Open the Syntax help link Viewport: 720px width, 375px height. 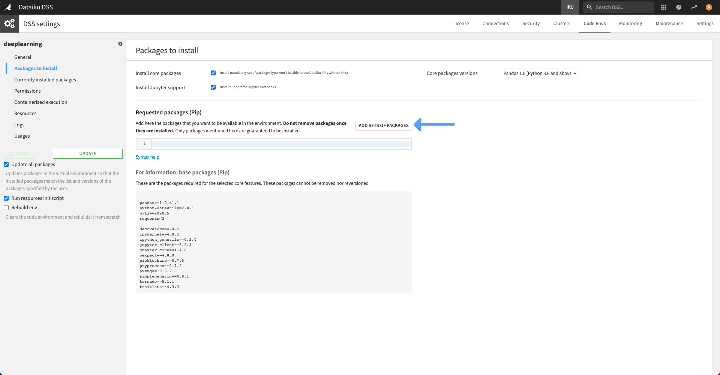pos(147,157)
